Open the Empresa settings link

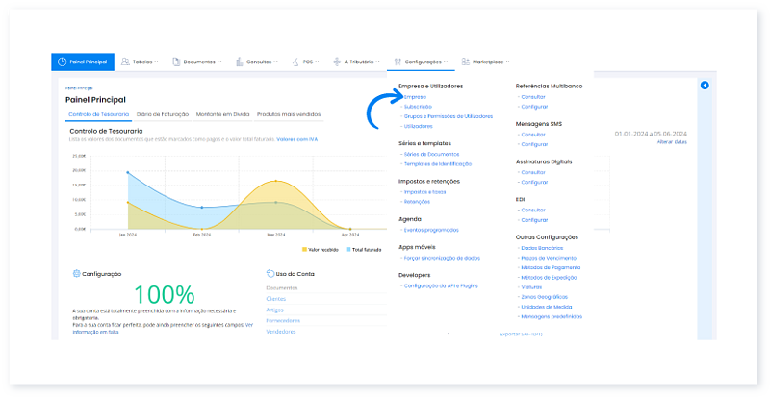tap(415, 97)
